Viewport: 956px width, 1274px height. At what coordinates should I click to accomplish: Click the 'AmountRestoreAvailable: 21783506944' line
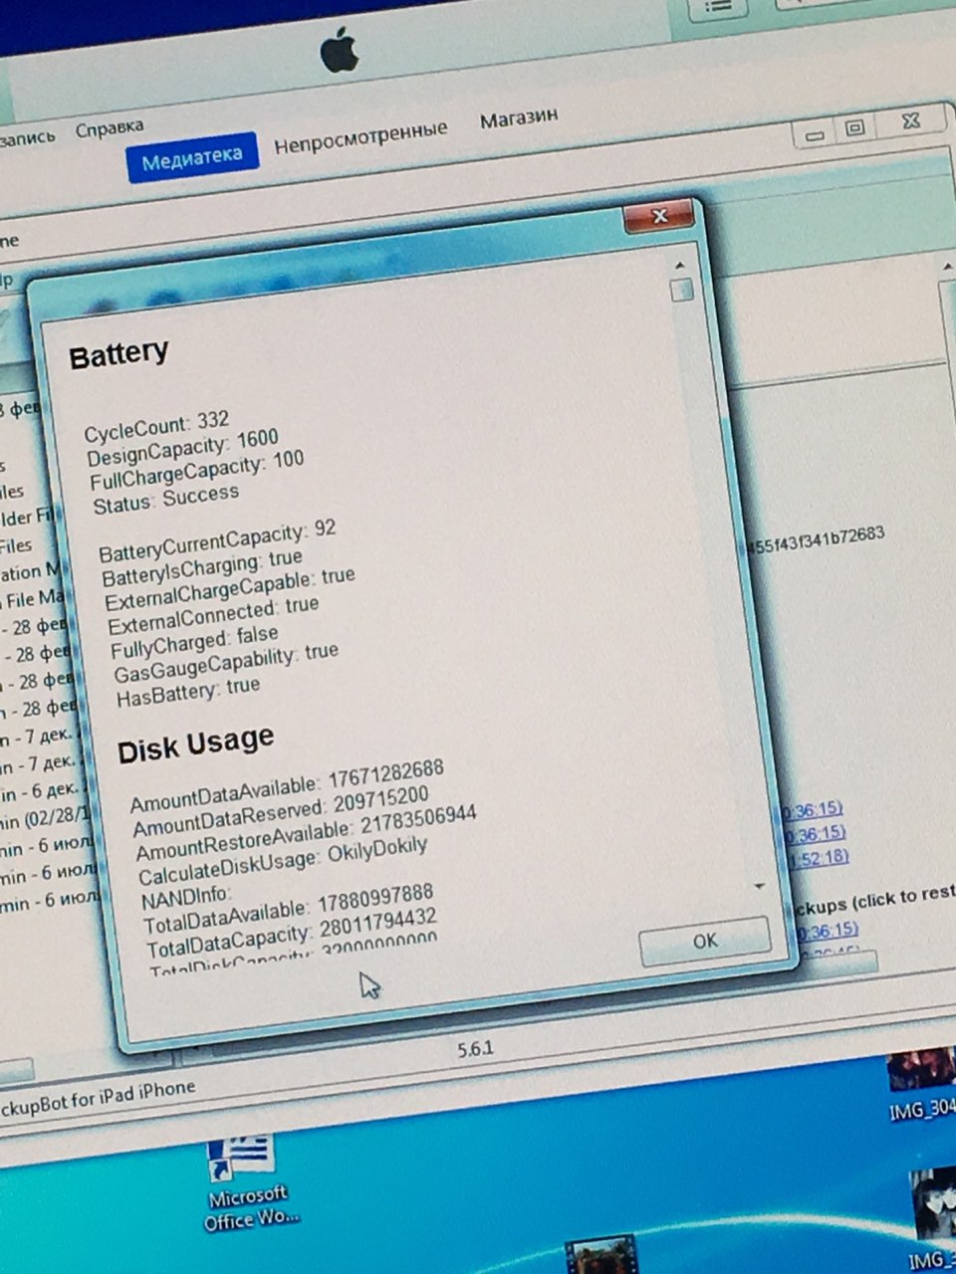(x=306, y=833)
